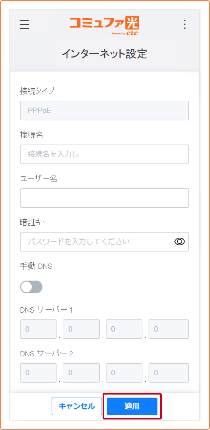
Task: Click the キャンセル cancel button
Action: point(77,406)
